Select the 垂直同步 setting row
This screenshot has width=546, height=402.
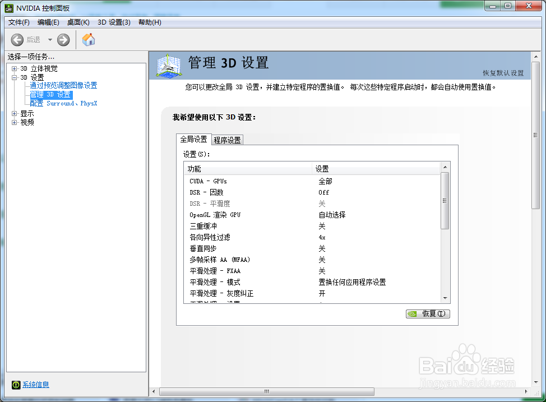click(x=312, y=248)
